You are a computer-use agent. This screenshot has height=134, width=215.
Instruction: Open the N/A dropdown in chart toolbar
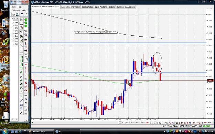[211, 123]
